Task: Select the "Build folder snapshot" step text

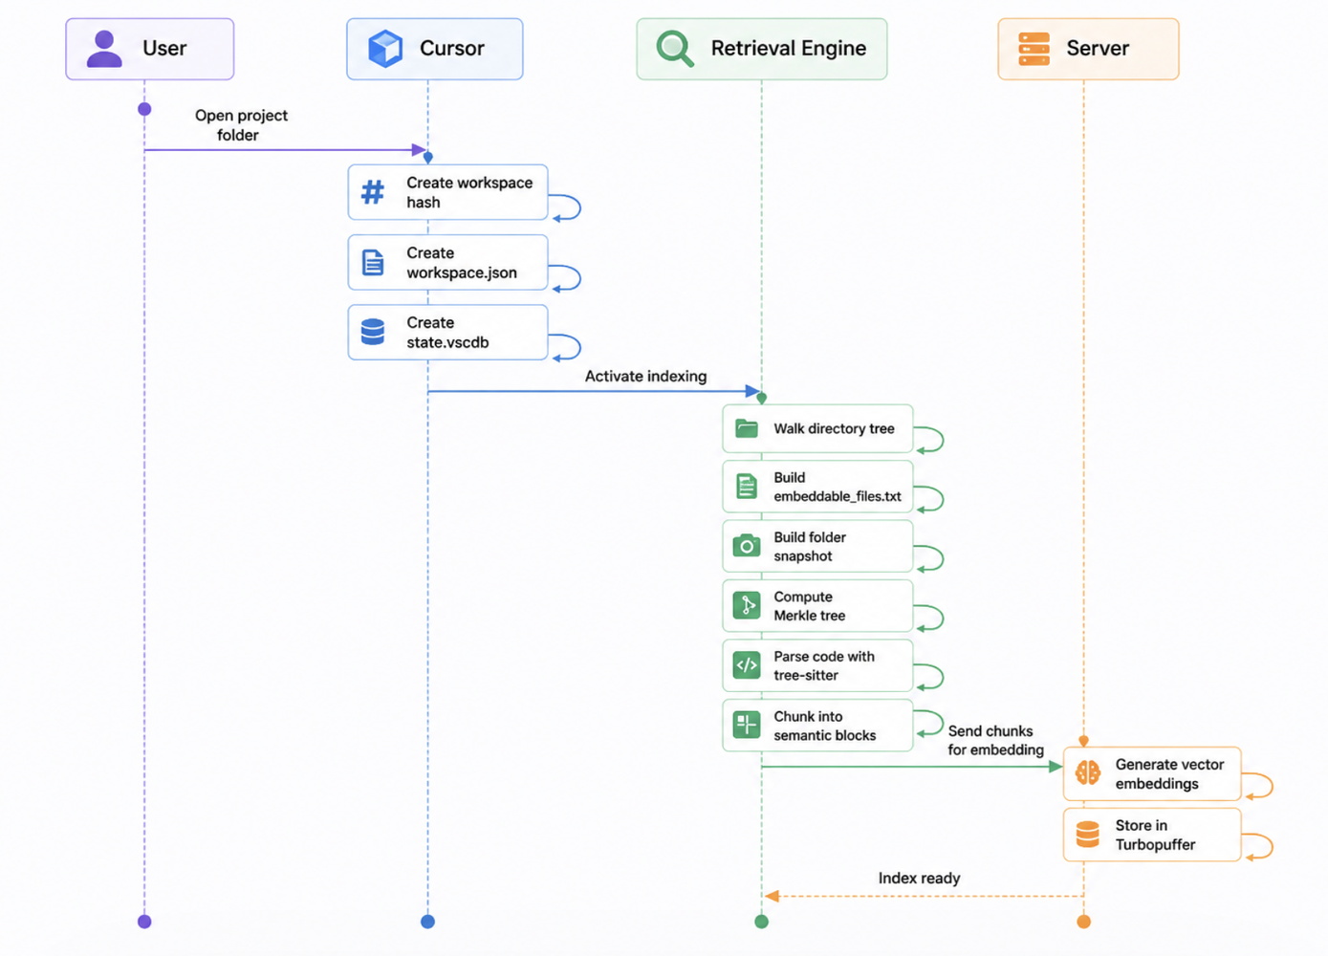Action: point(810,547)
